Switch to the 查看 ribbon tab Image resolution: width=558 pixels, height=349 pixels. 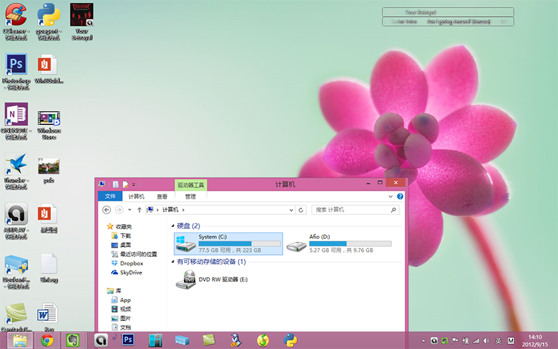[162, 197]
